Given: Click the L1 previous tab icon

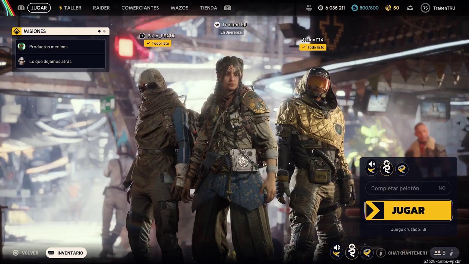Looking at the screenshot, I should (21, 8).
